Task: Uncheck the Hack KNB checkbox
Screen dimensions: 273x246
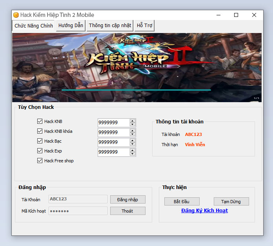Action: [x=40, y=121]
